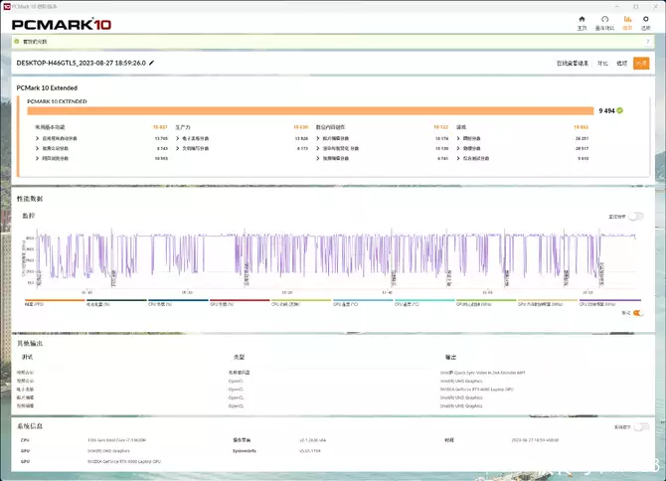Viewport: 666px width, 481px height.
Task: Expand the web browsing score (10 593) row
Action: pyautogui.click(x=38, y=158)
